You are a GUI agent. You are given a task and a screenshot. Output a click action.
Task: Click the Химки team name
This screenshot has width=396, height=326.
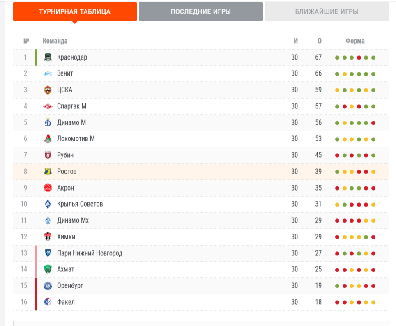point(66,236)
